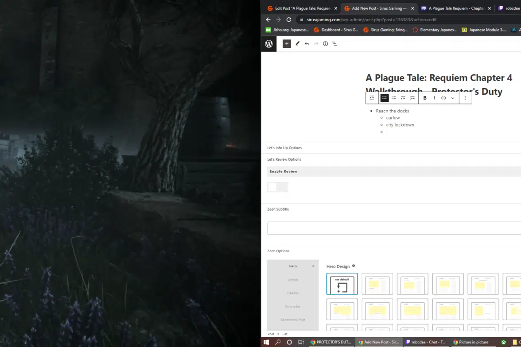Screen dimensions: 521x347
Task: Click the 'curfew' sub-list item
Action: click(x=393, y=118)
